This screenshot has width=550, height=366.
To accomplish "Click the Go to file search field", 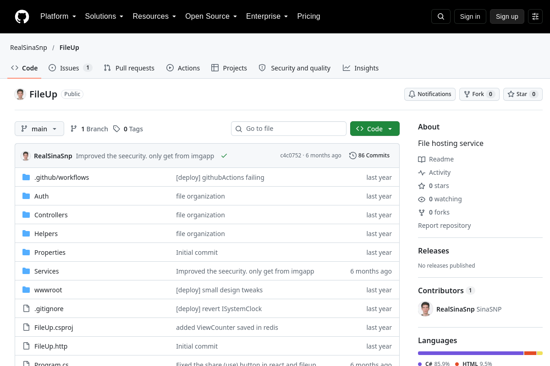I will pos(289,129).
